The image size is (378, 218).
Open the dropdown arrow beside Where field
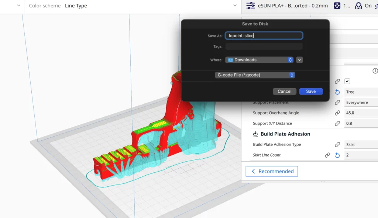coord(299,60)
